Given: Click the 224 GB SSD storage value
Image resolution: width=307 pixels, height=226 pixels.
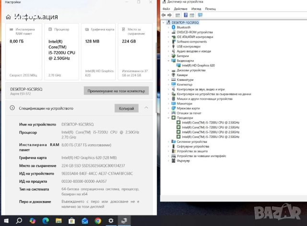Looking at the screenshot, I should pyautogui.click(x=93, y=165).
